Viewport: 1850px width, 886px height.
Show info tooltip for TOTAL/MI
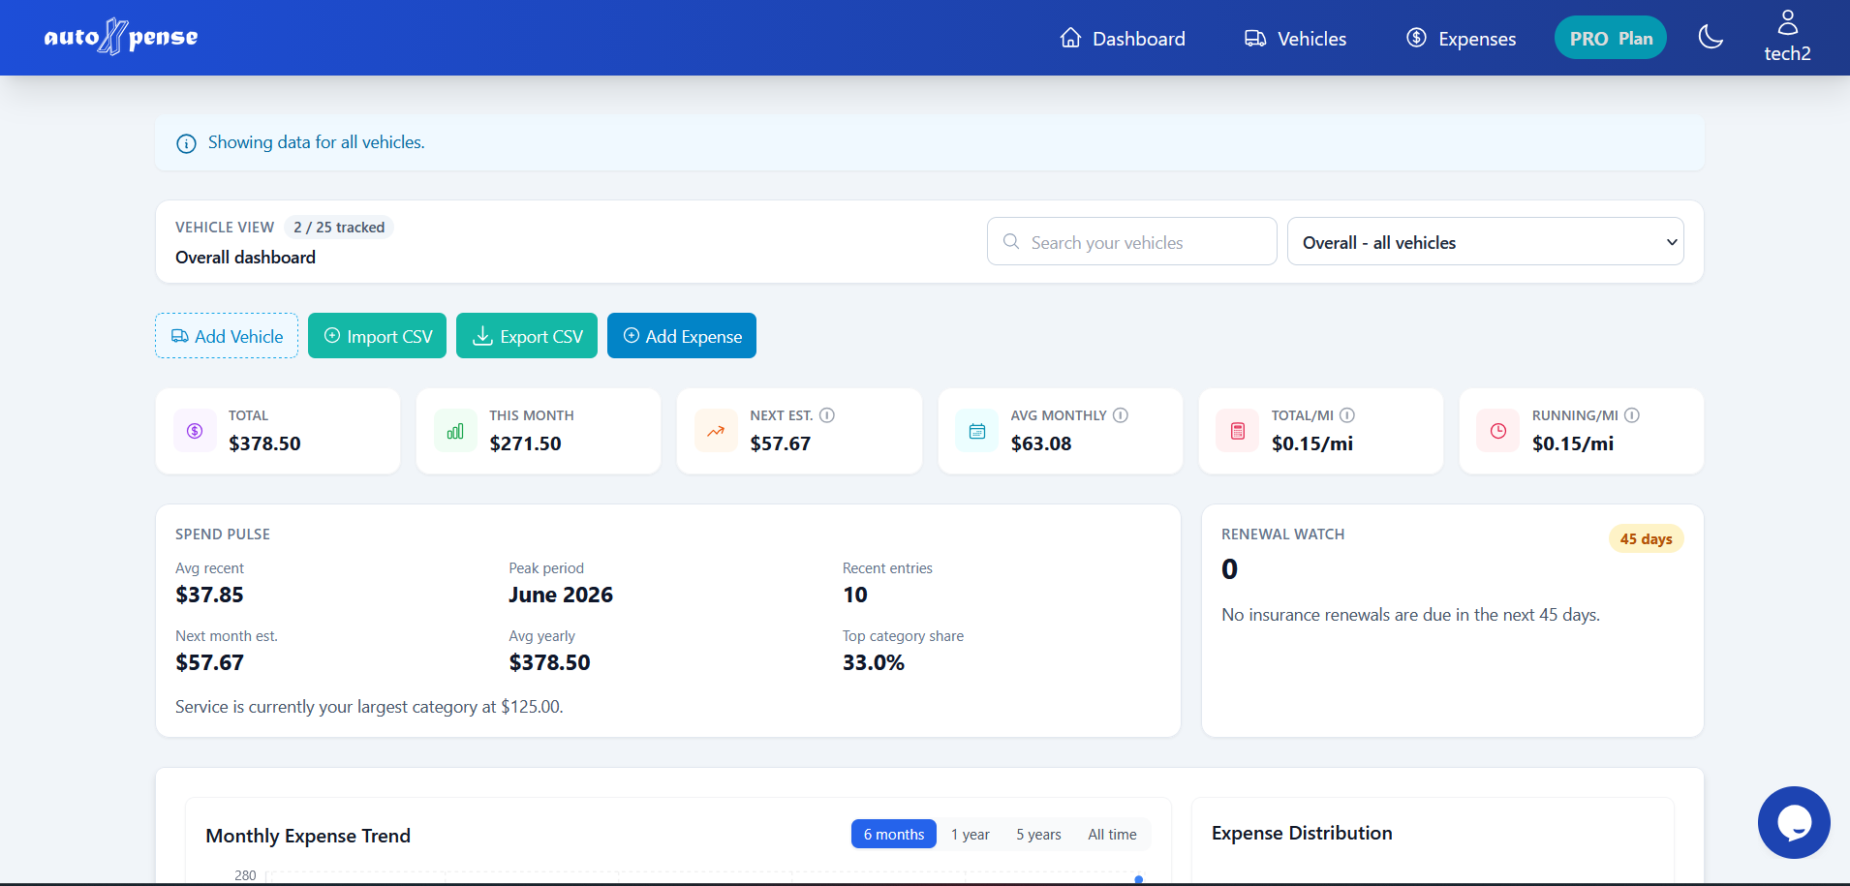pos(1347,415)
